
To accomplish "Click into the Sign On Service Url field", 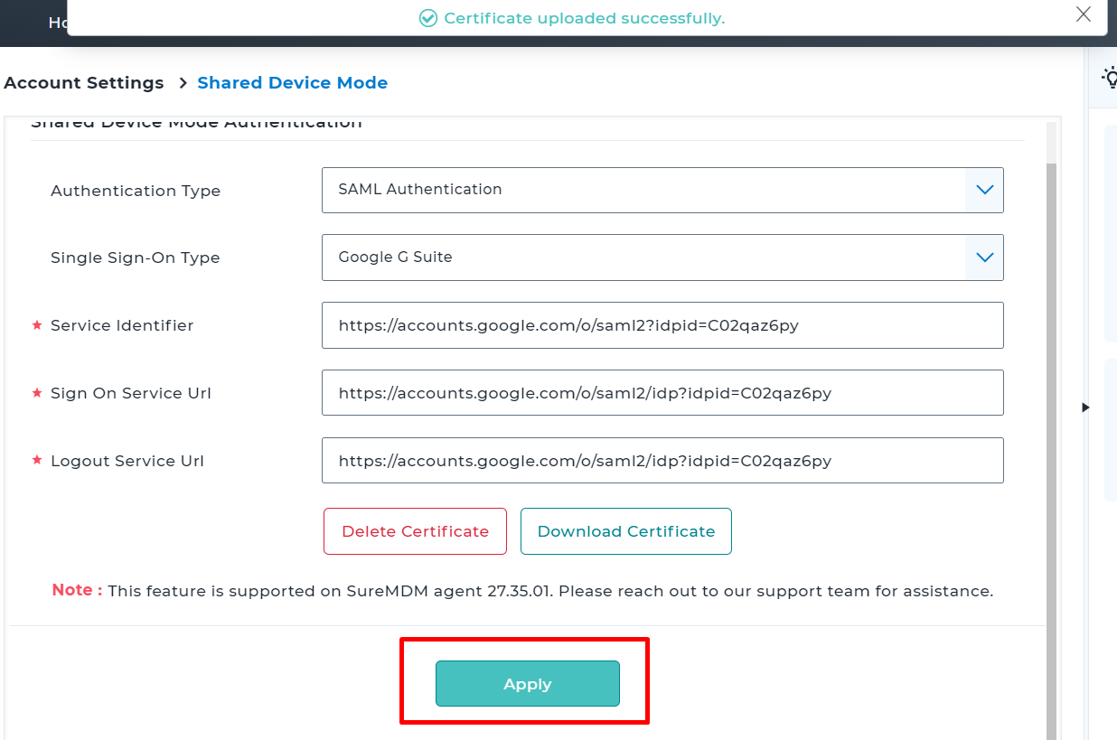I will (x=662, y=393).
